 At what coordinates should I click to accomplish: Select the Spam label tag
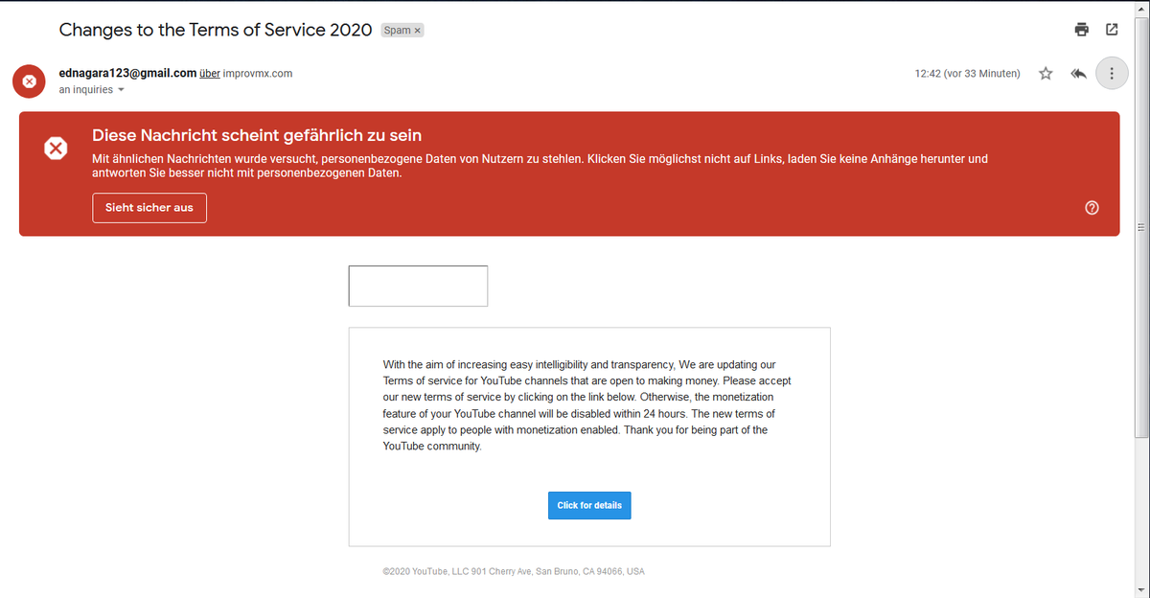click(398, 30)
